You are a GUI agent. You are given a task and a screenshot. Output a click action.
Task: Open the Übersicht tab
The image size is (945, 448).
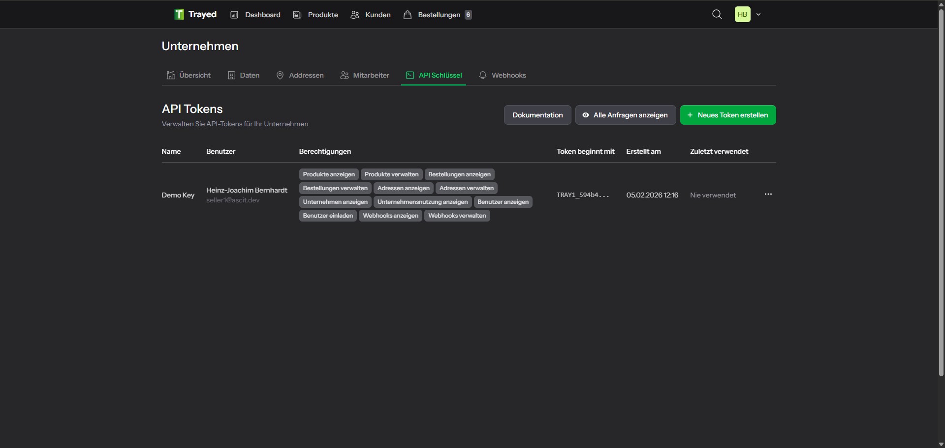click(188, 75)
